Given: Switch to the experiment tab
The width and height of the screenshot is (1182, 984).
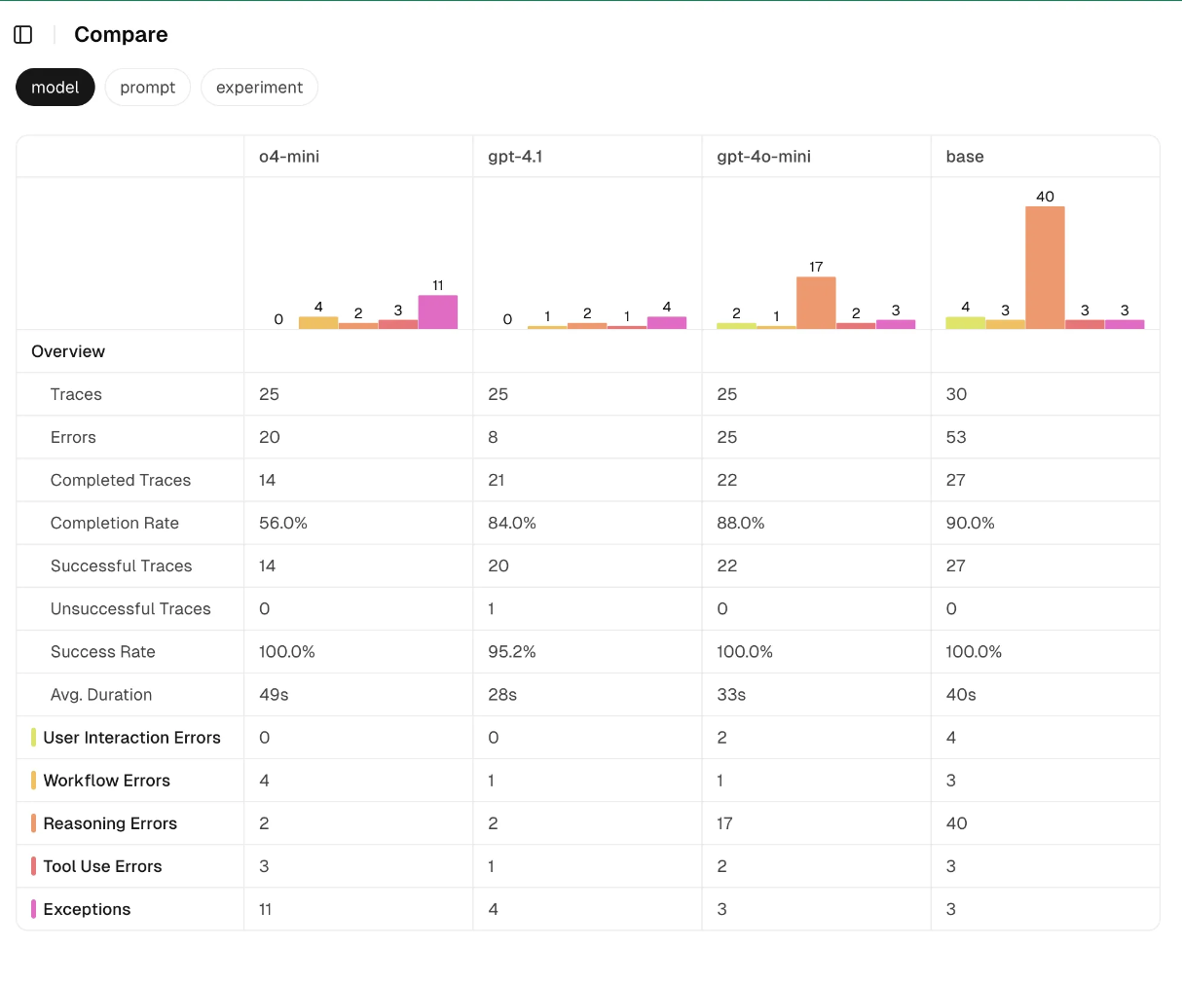Looking at the screenshot, I should (x=259, y=88).
